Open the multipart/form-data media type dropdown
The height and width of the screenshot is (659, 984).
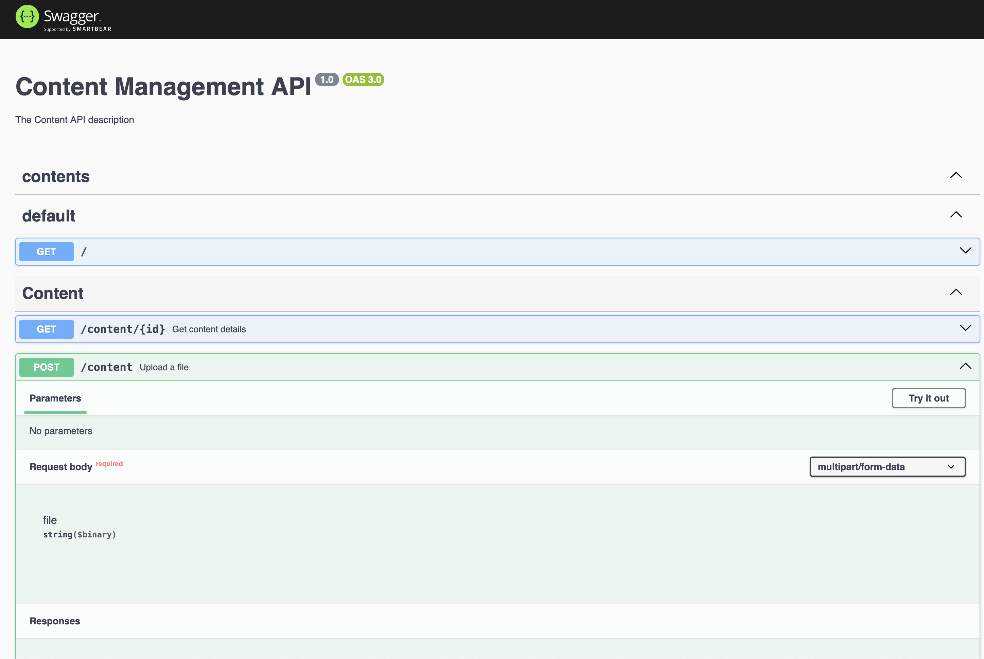click(x=887, y=466)
